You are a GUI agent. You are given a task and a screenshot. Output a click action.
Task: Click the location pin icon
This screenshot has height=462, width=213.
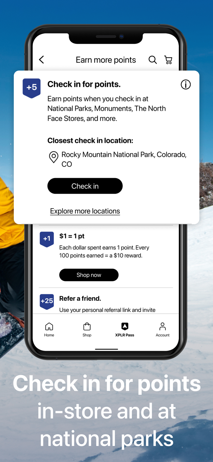coord(54,157)
